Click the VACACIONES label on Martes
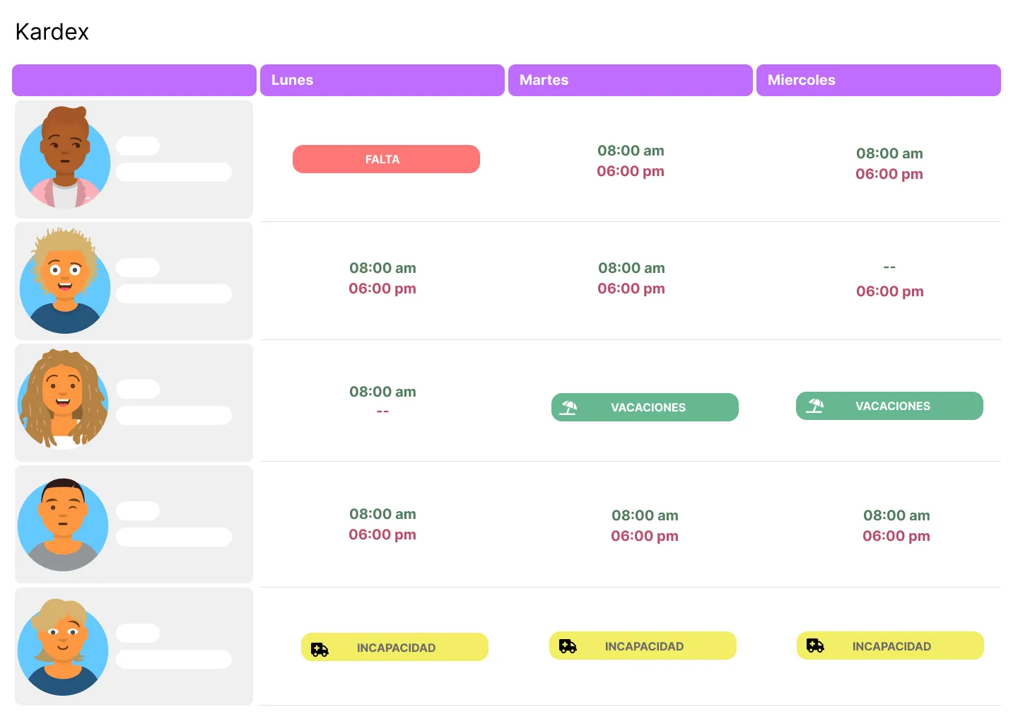The image size is (1018, 724). 648,407
